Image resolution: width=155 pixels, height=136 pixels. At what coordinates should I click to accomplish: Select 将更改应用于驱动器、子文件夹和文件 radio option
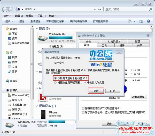[55, 82]
